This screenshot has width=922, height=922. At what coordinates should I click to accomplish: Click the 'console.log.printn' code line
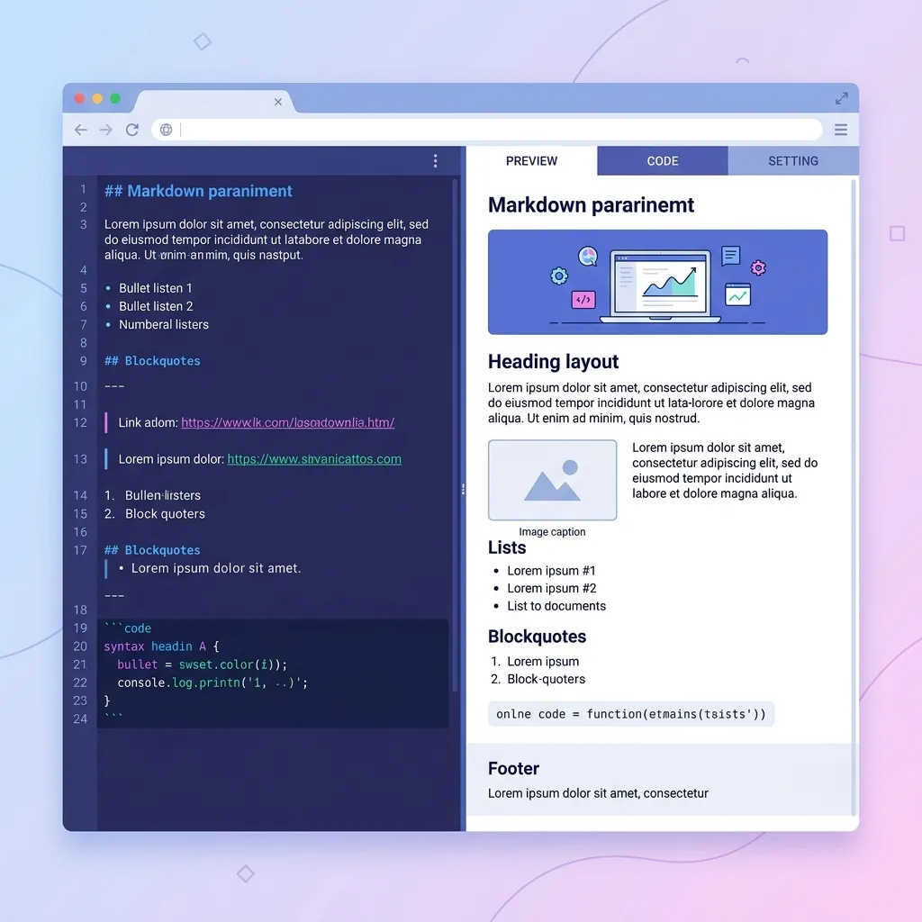(x=212, y=682)
